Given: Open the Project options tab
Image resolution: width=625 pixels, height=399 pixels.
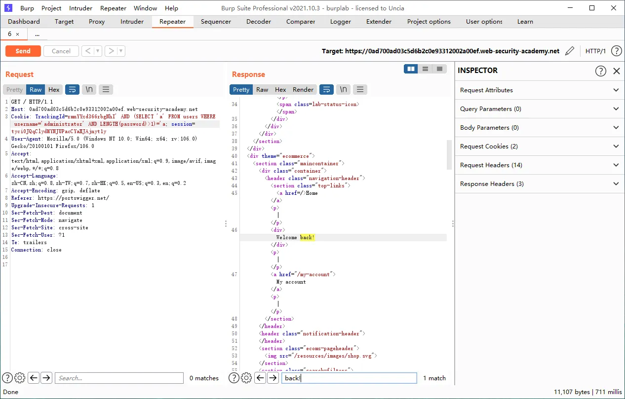Looking at the screenshot, I should (429, 21).
